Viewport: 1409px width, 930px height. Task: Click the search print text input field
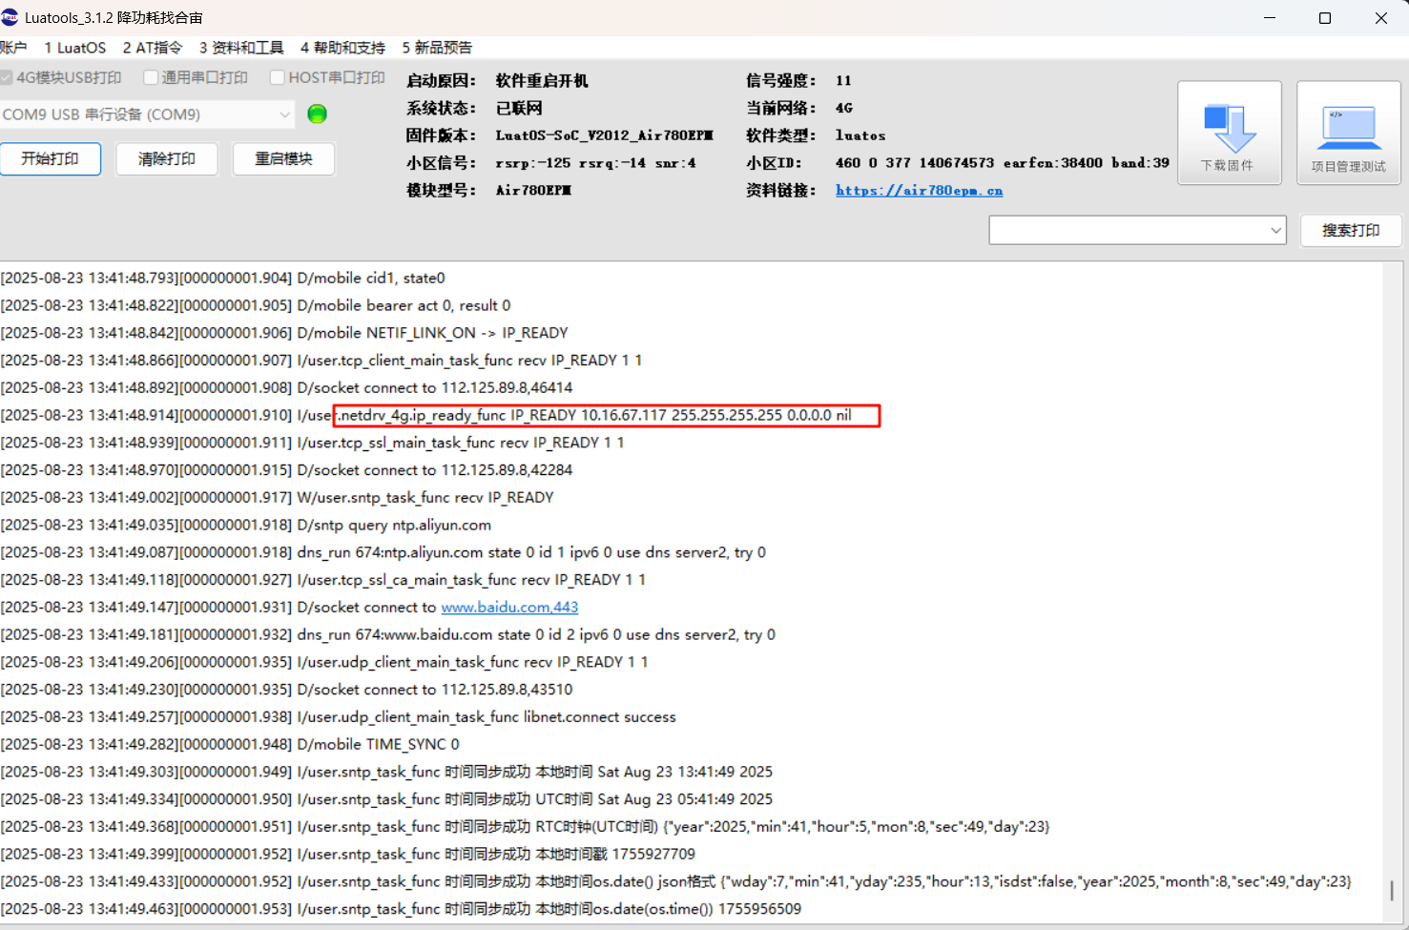tap(1129, 230)
